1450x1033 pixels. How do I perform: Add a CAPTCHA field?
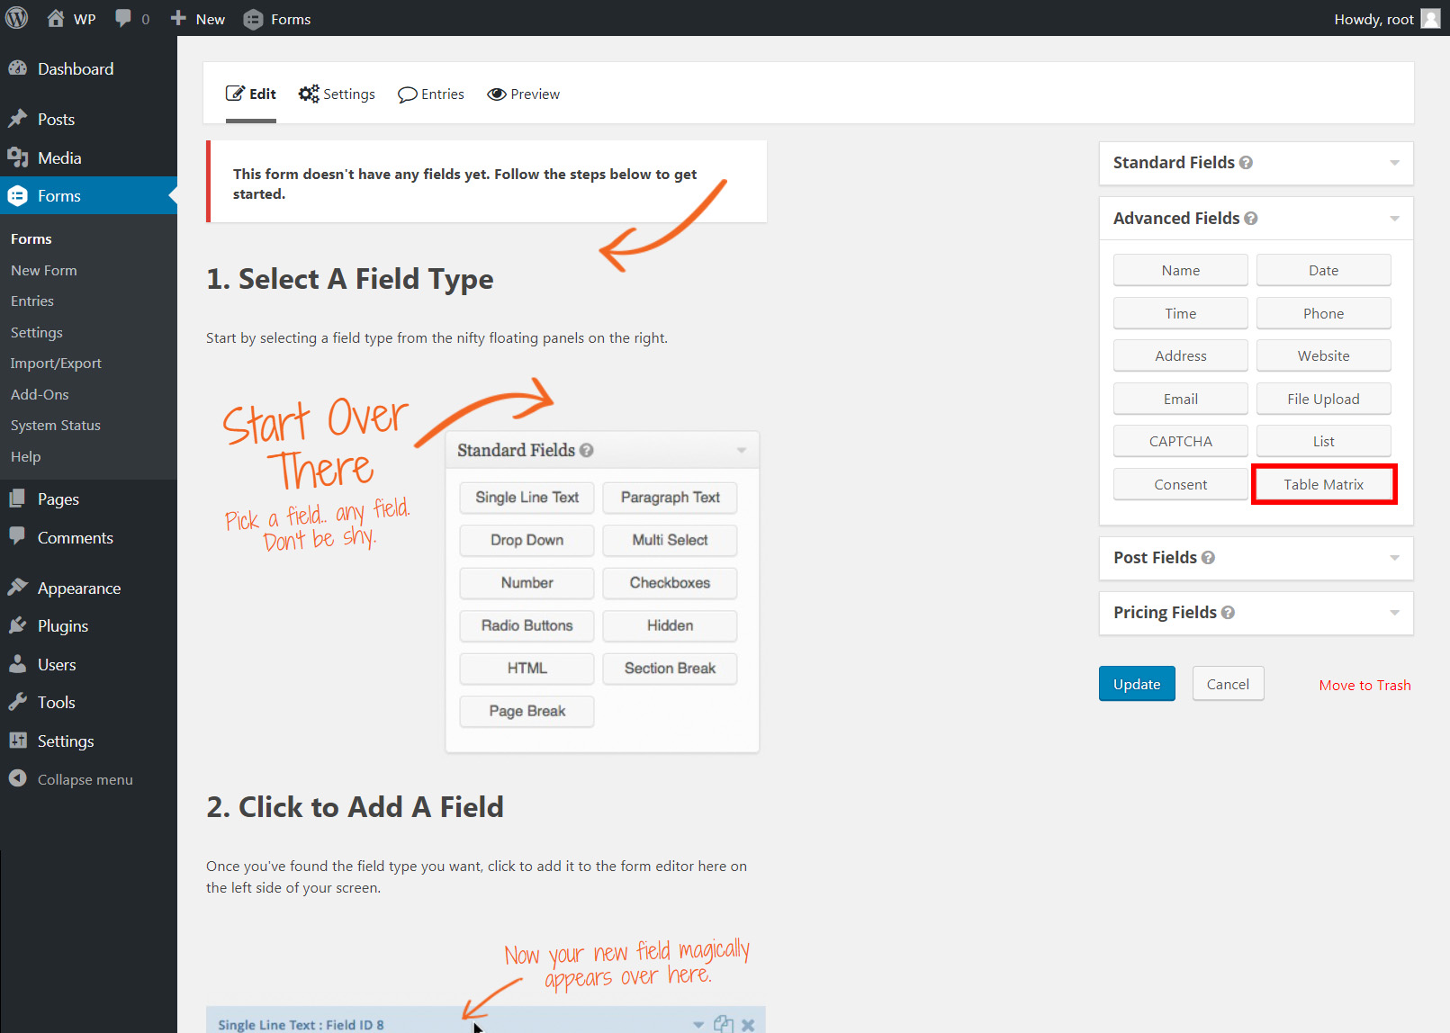[1181, 441]
